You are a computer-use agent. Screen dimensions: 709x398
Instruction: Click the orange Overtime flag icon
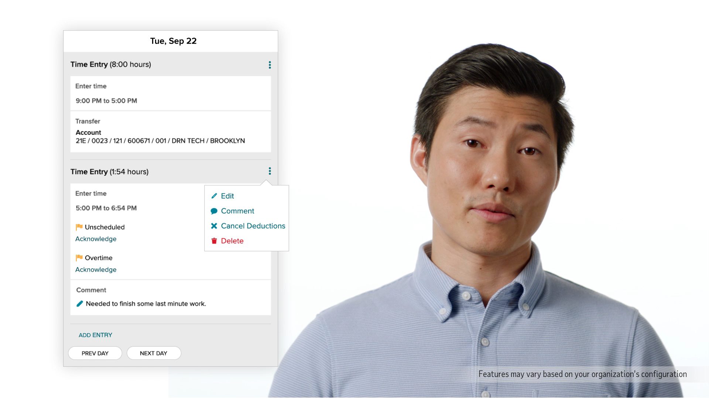[79, 258]
